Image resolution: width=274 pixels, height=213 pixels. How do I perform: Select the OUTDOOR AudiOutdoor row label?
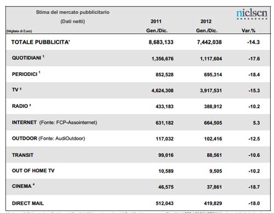(x=48, y=138)
